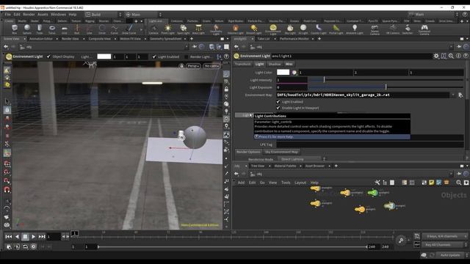Open the Key All Channels dropdown

[x=445, y=244]
